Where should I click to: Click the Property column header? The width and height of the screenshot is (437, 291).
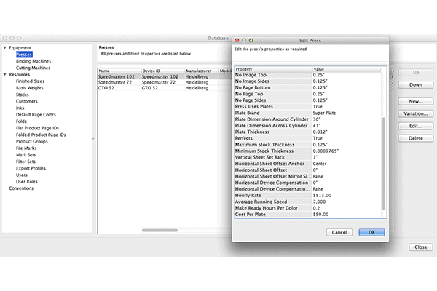pos(273,69)
